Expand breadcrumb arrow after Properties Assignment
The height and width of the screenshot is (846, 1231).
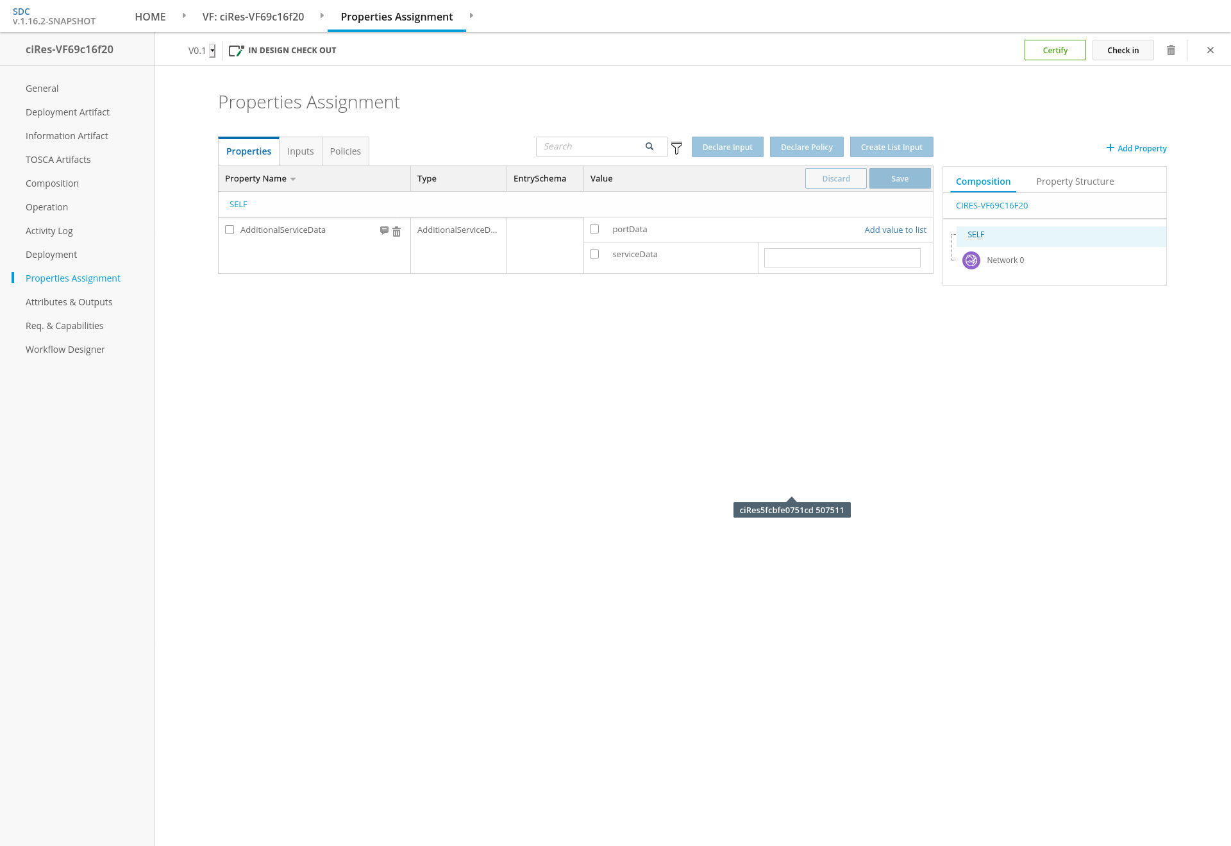pyautogui.click(x=471, y=15)
